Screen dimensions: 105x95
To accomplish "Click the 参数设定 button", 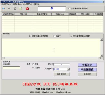I will pos(87,65).
